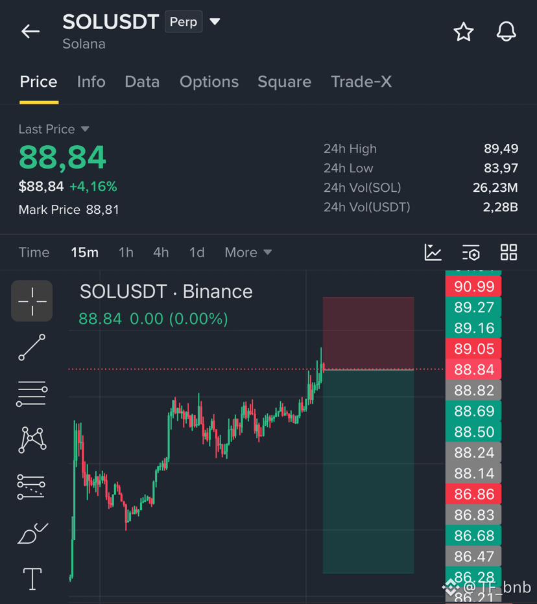Image resolution: width=537 pixels, height=604 pixels.
Task: Expand the SOLUSDT pair selector arrow
Action: [x=215, y=21]
